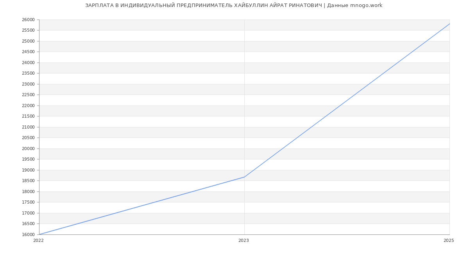The height and width of the screenshot is (254, 469).
Task: Click the 26000 y-axis label
Action: (x=28, y=20)
